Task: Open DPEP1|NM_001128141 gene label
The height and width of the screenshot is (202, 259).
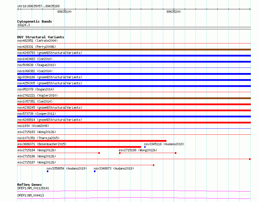Action: pyautogui.click(x=33, y=188)
